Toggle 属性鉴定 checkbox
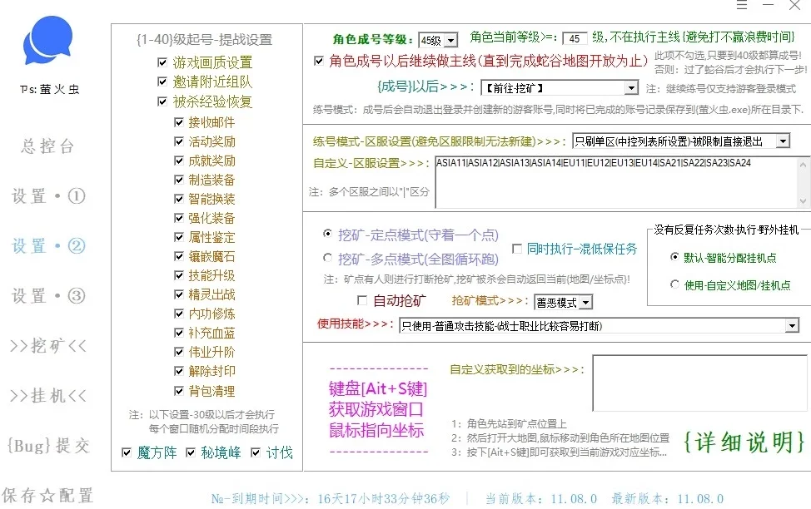 click(179, 237)
